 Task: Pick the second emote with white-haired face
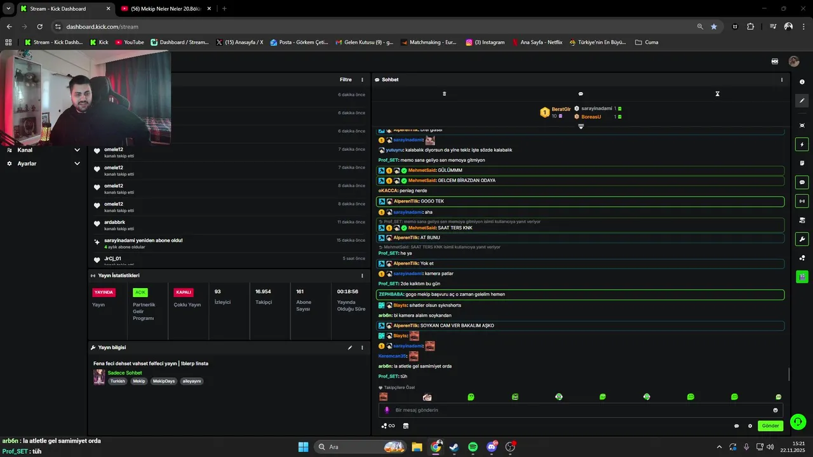coord(427,397)
